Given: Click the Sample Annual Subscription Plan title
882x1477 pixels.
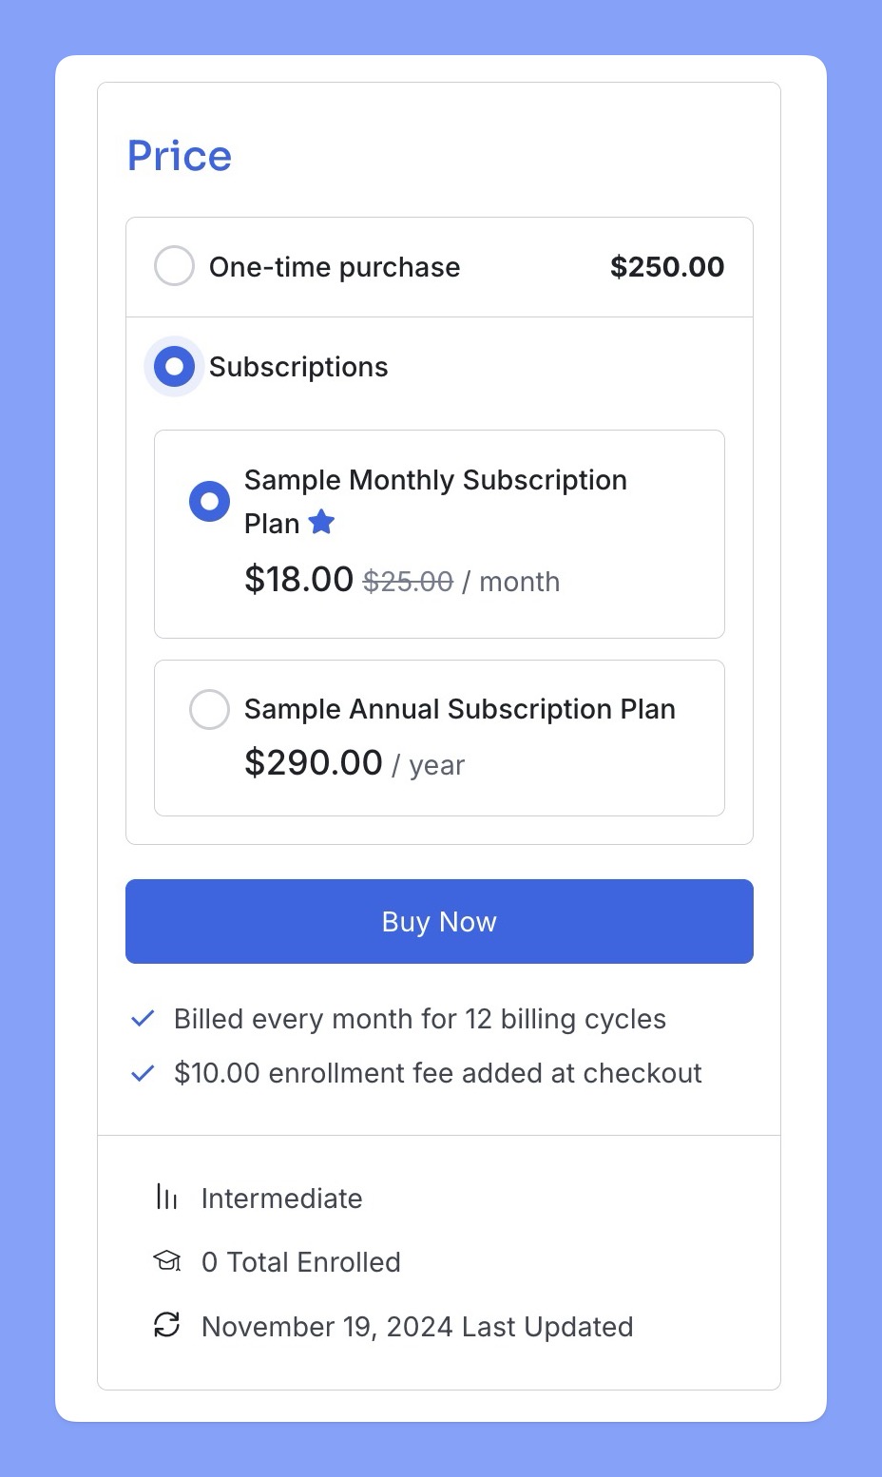Looking at the screenshot, I should (x=460, y=709).
